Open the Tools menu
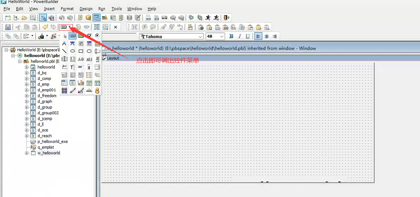This screenshot has height=197, width=420. (x=117, y=9)
